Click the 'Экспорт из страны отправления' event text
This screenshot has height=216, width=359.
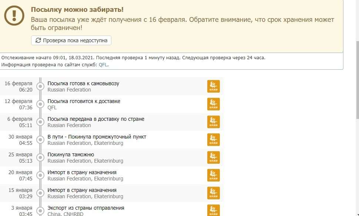coord(86,208)
